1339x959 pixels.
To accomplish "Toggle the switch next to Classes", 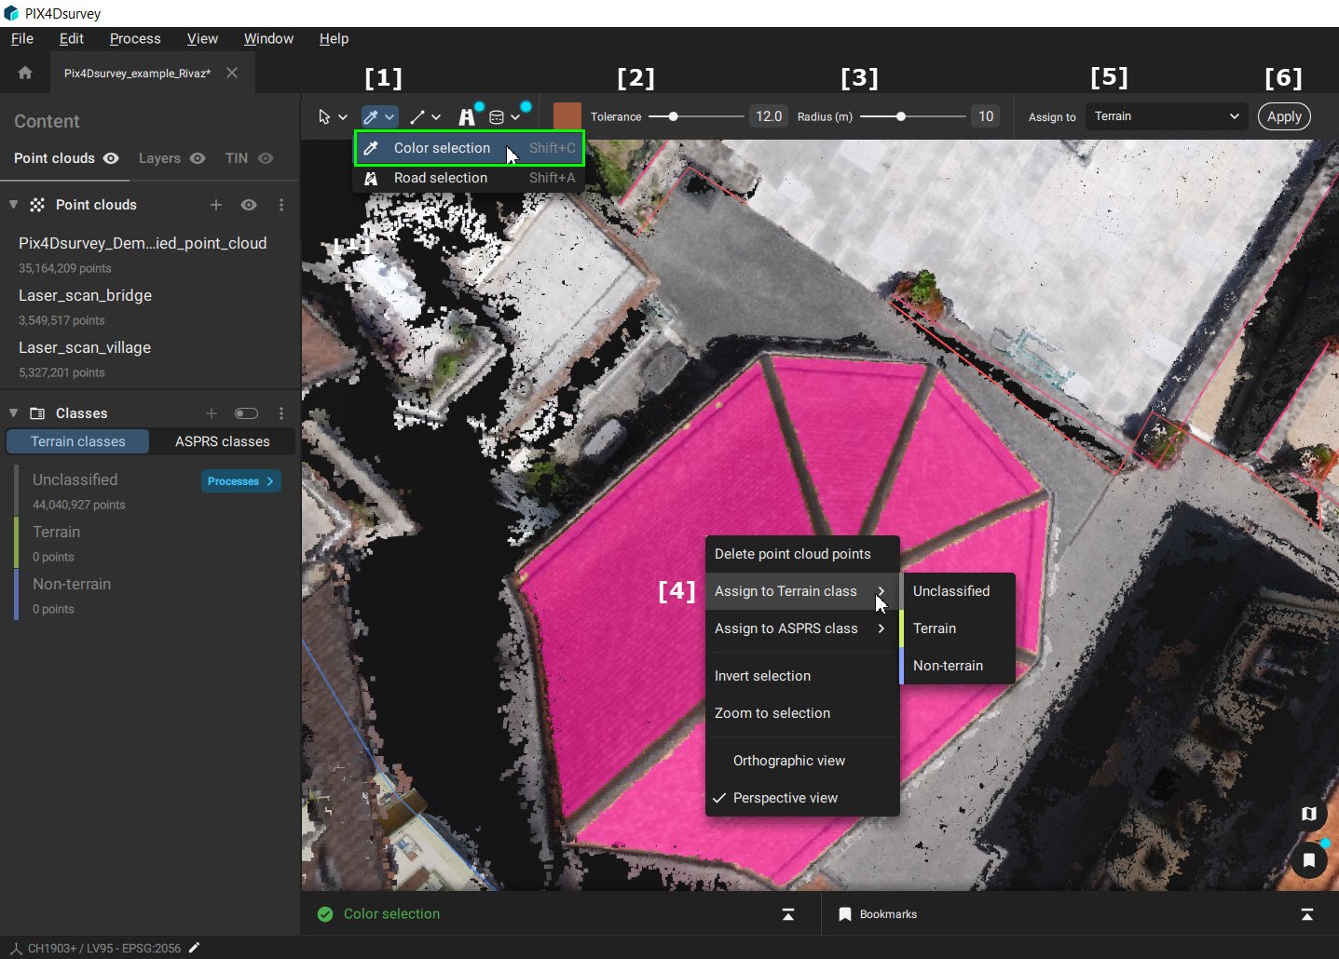I will click(247, 413).
